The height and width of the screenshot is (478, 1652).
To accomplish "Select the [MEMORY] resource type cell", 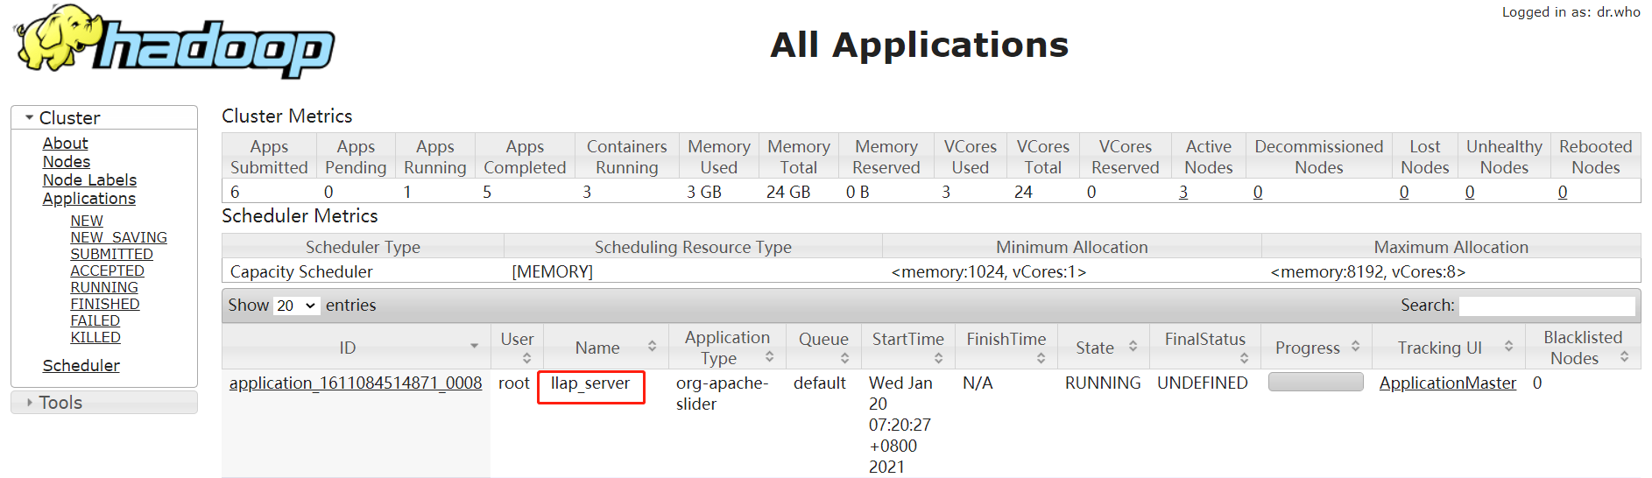I will pyautogui.click(x=552, y=272).
